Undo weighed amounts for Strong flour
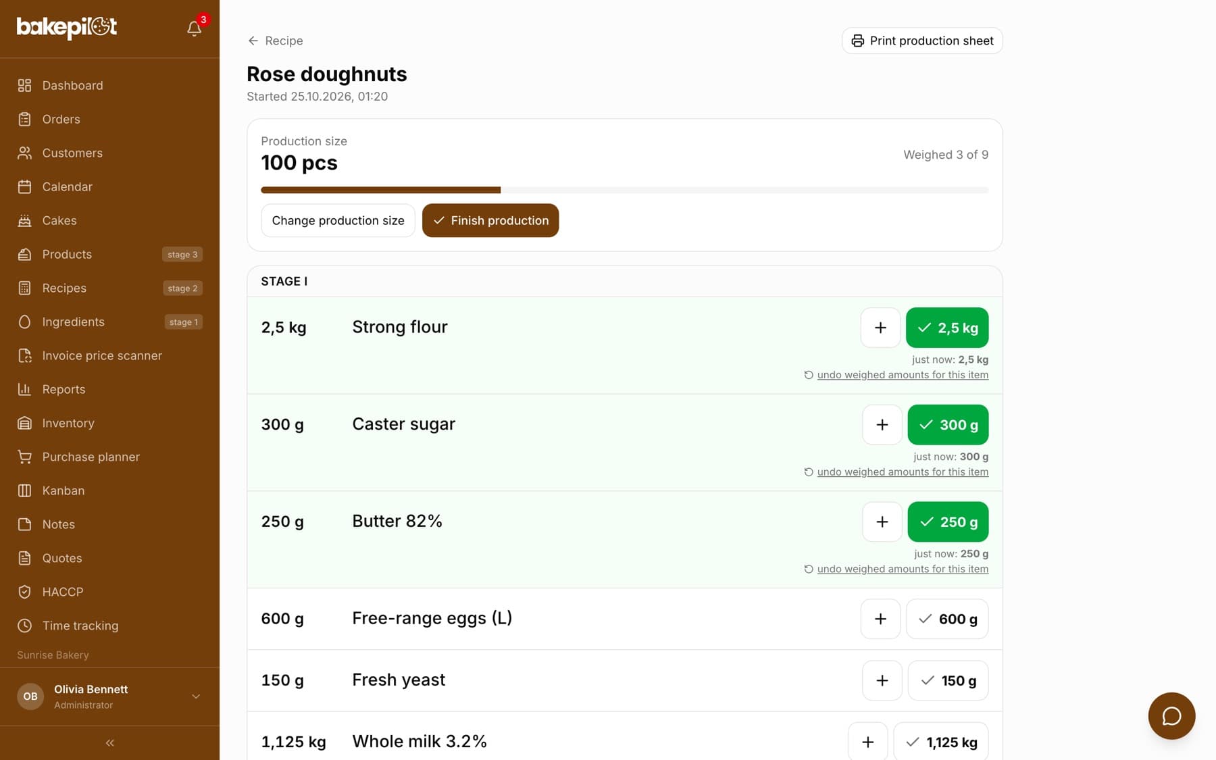 tap(896, 375)
